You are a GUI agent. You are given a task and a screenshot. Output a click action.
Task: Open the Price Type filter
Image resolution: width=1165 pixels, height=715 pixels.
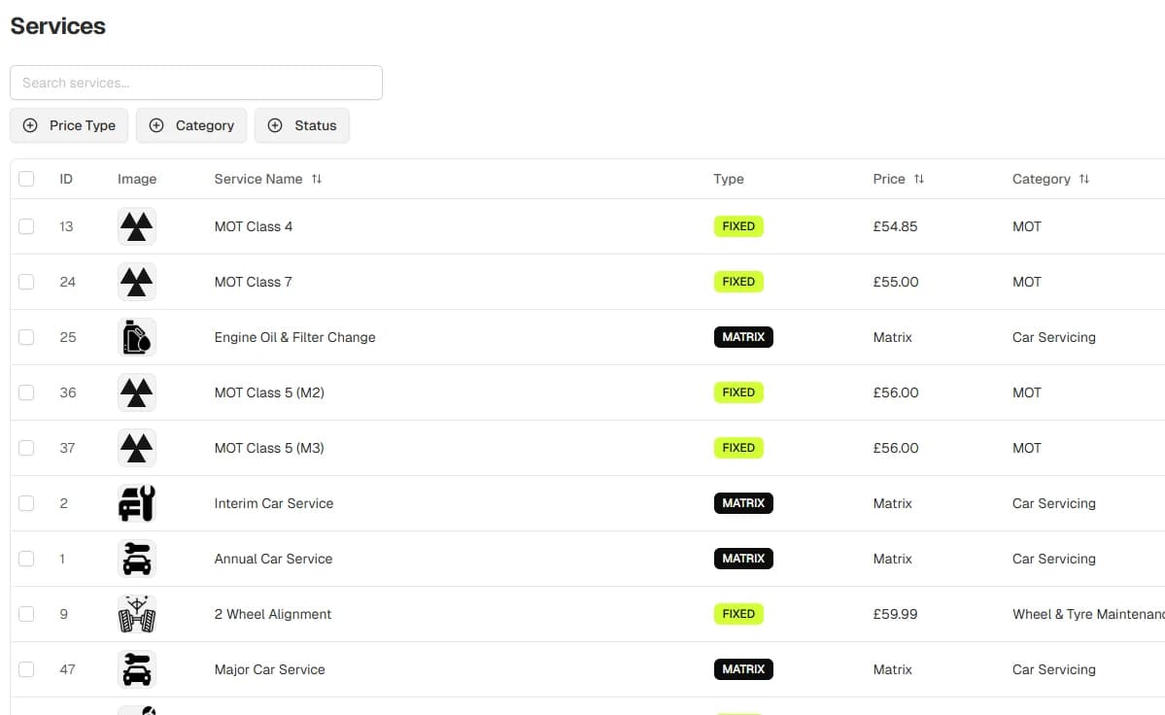tap(69, 125)
